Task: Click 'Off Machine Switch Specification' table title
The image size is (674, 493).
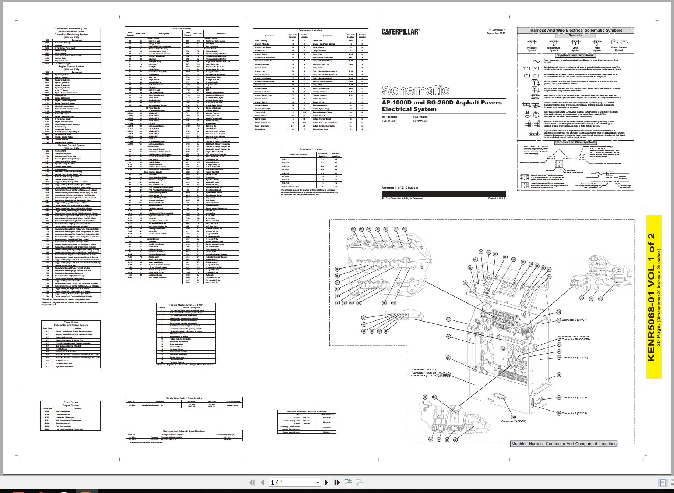Action: 184,398
